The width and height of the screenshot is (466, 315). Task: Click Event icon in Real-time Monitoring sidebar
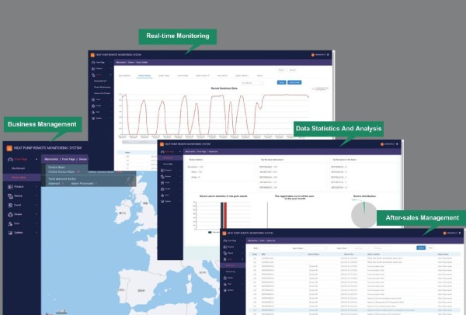(93, 100)
